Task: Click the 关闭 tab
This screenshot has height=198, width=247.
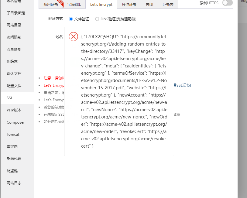Action: pyautogui.click(x=149, y=5)
